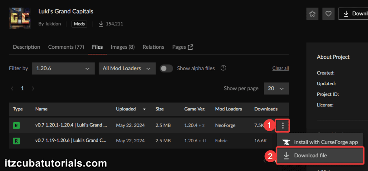The width and height of the screenshot is (368, 171).
Task: Click the green R badge on NeoForge row
Action: [16, 125]
